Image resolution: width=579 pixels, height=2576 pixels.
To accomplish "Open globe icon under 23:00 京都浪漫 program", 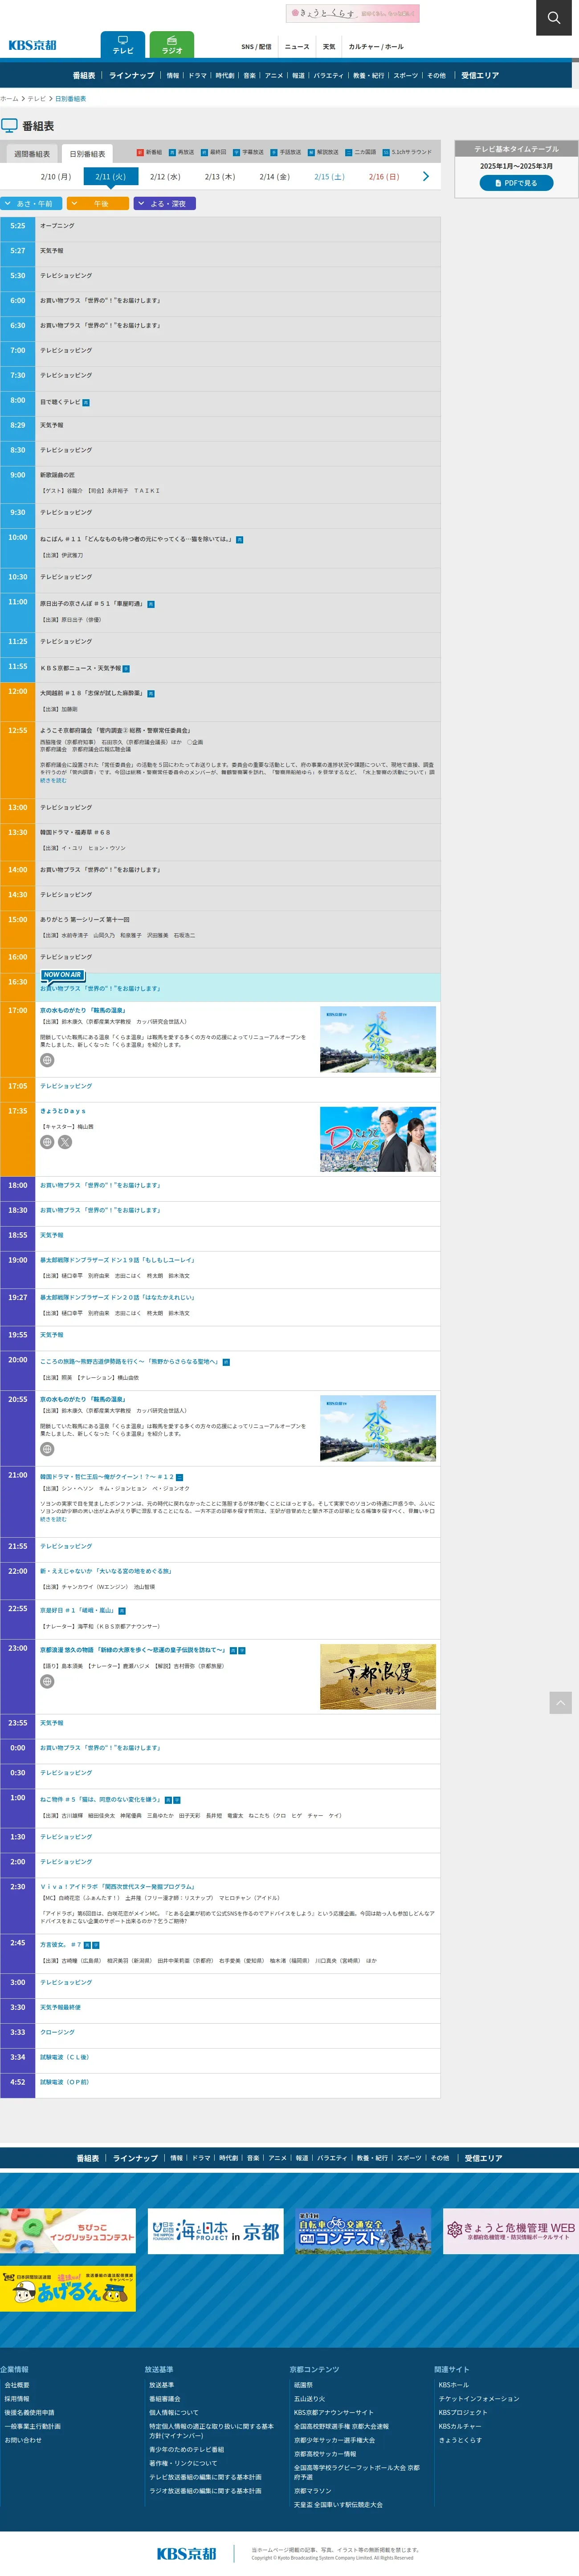I will (47, 1681).
